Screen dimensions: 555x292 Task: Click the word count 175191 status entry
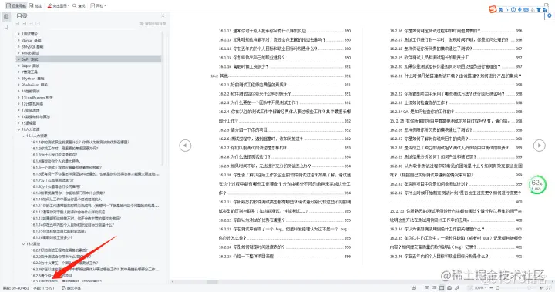(44, 288)
